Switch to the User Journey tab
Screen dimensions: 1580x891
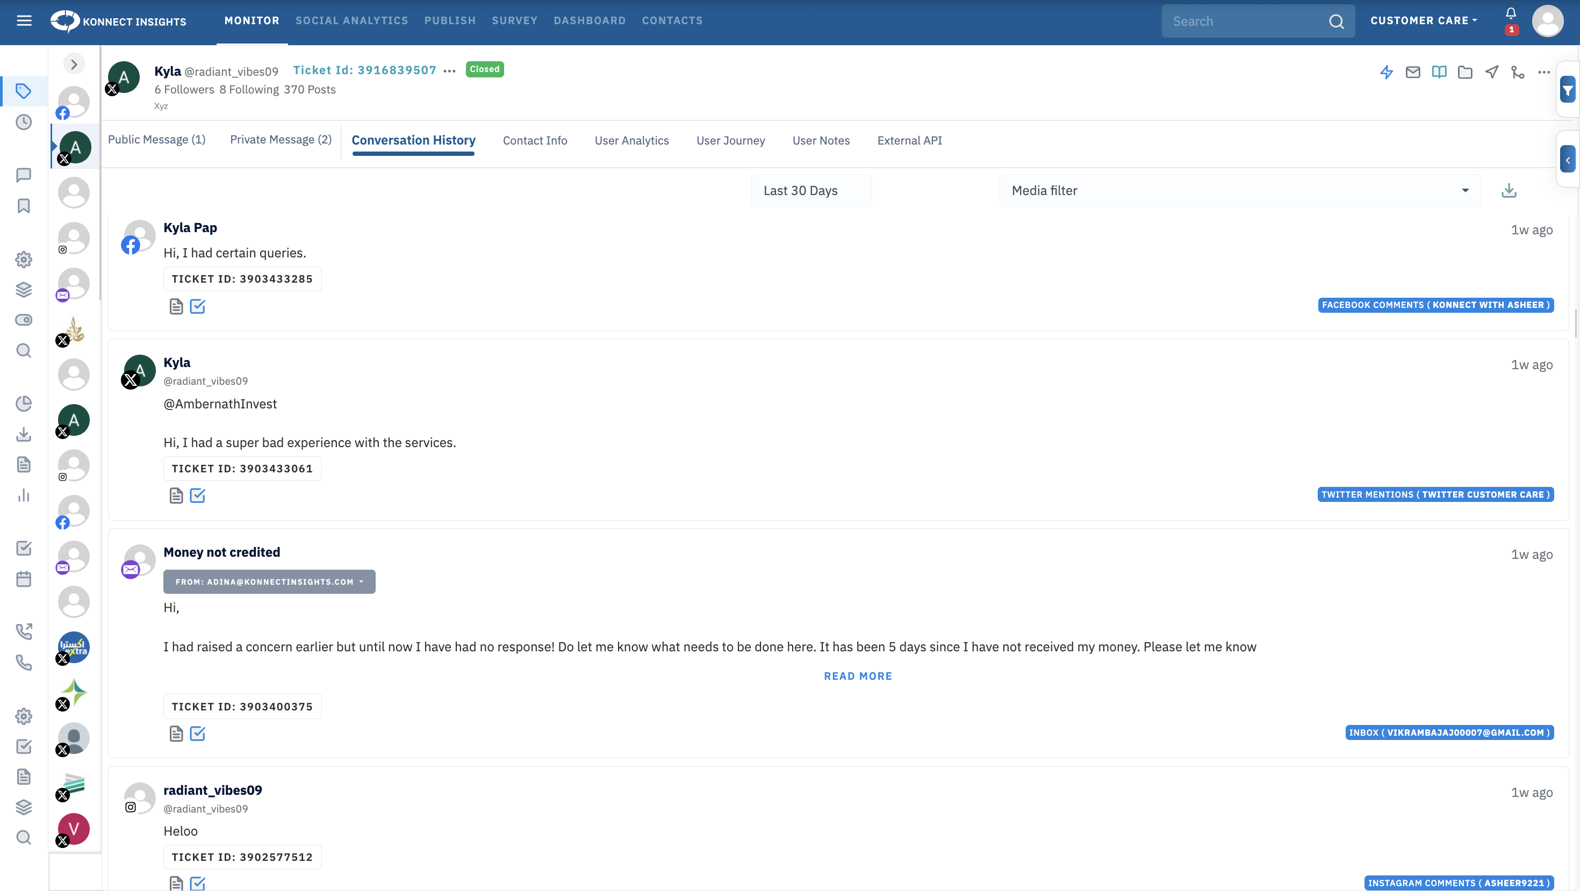(x=730, y=140)
